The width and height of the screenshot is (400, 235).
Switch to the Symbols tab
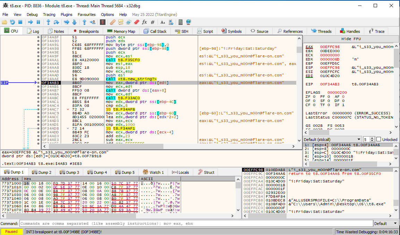[232, 31]
